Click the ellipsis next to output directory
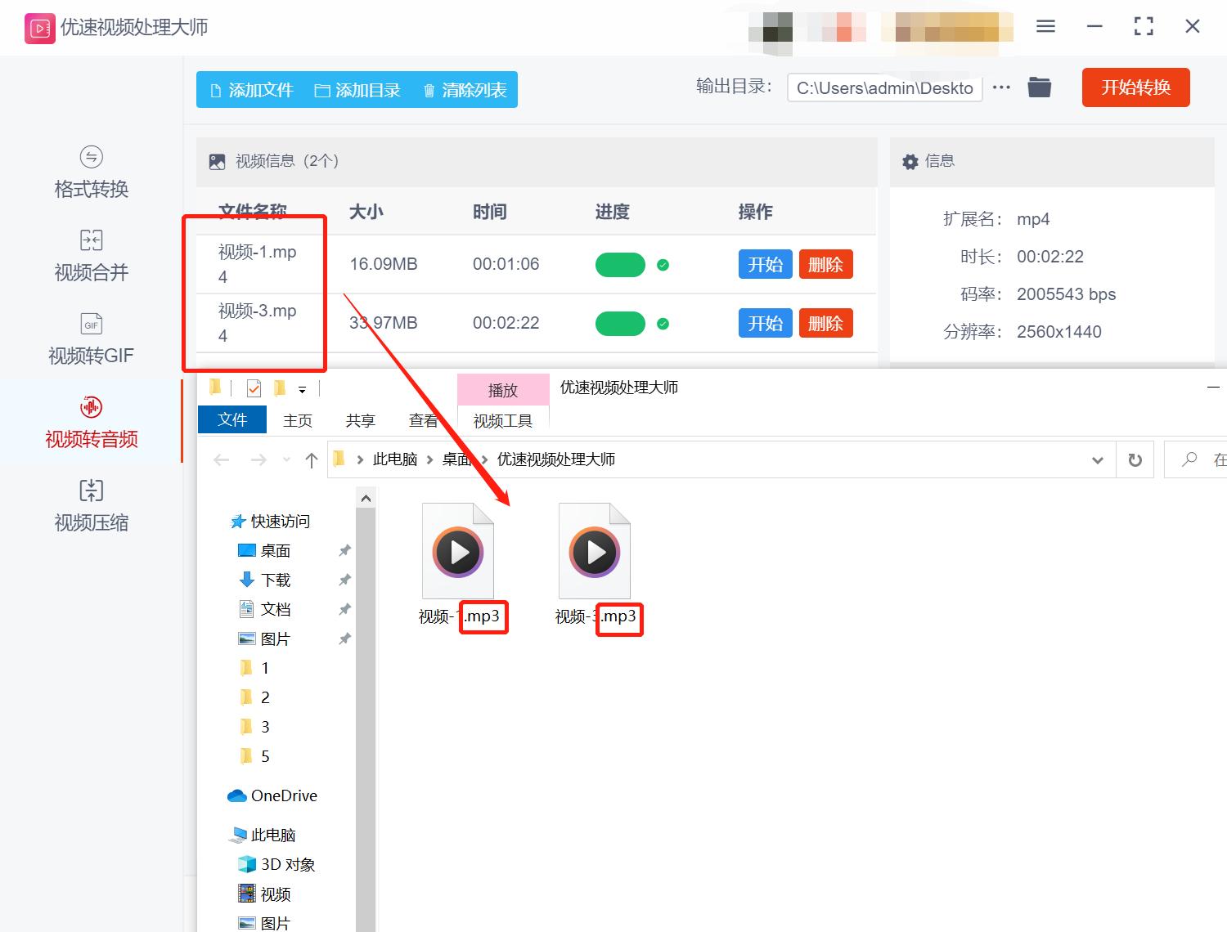This screenshot has height=932, width=1227. (1001, 87)
